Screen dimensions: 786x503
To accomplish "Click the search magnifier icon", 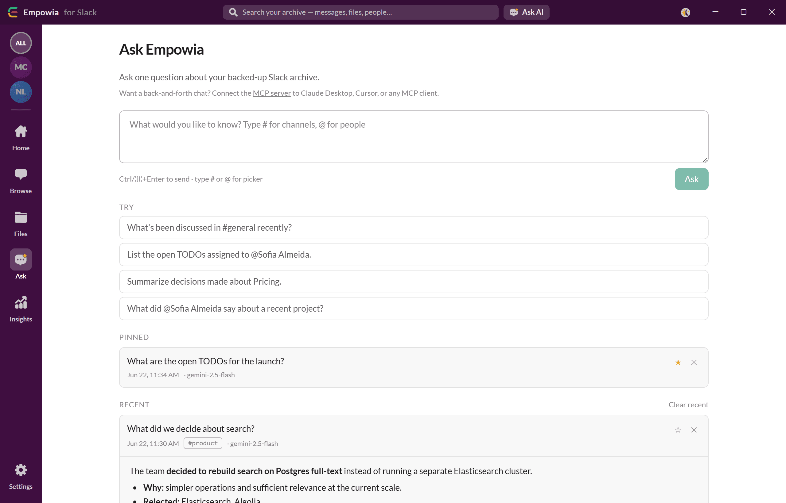I will coord(233,12).
